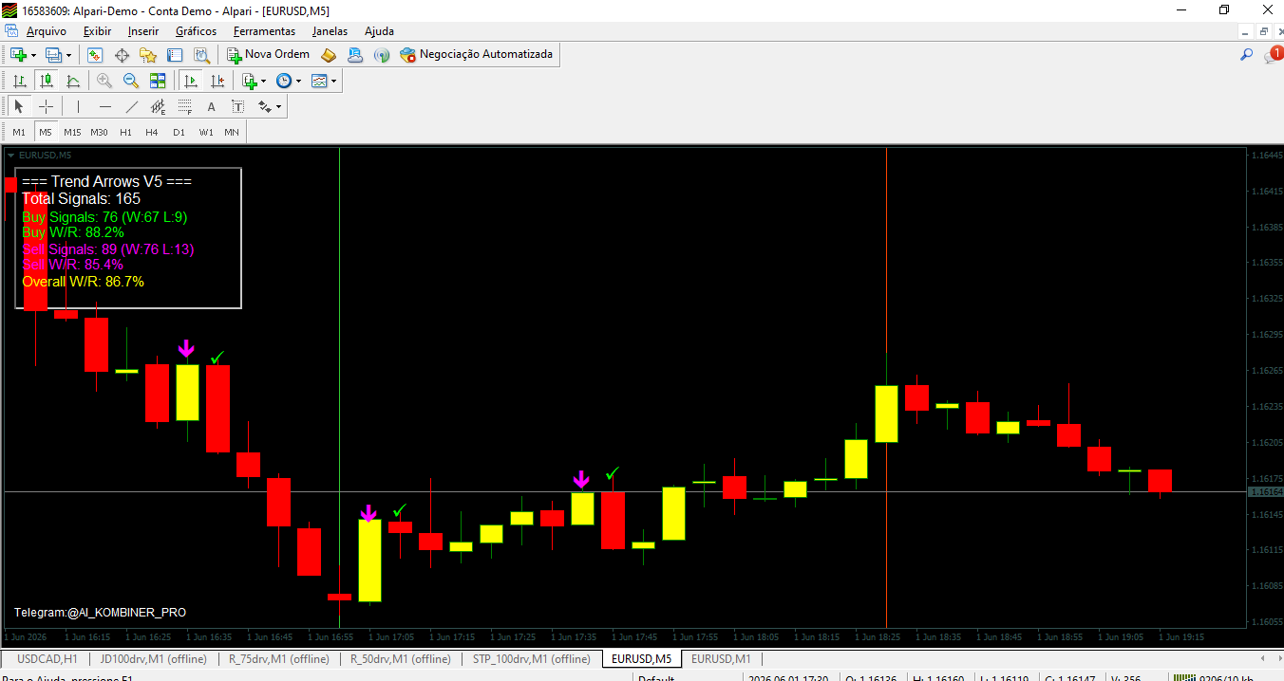Select the H4 timeframe button
This screenshot has height=681, width=1284.
[152, 132]
